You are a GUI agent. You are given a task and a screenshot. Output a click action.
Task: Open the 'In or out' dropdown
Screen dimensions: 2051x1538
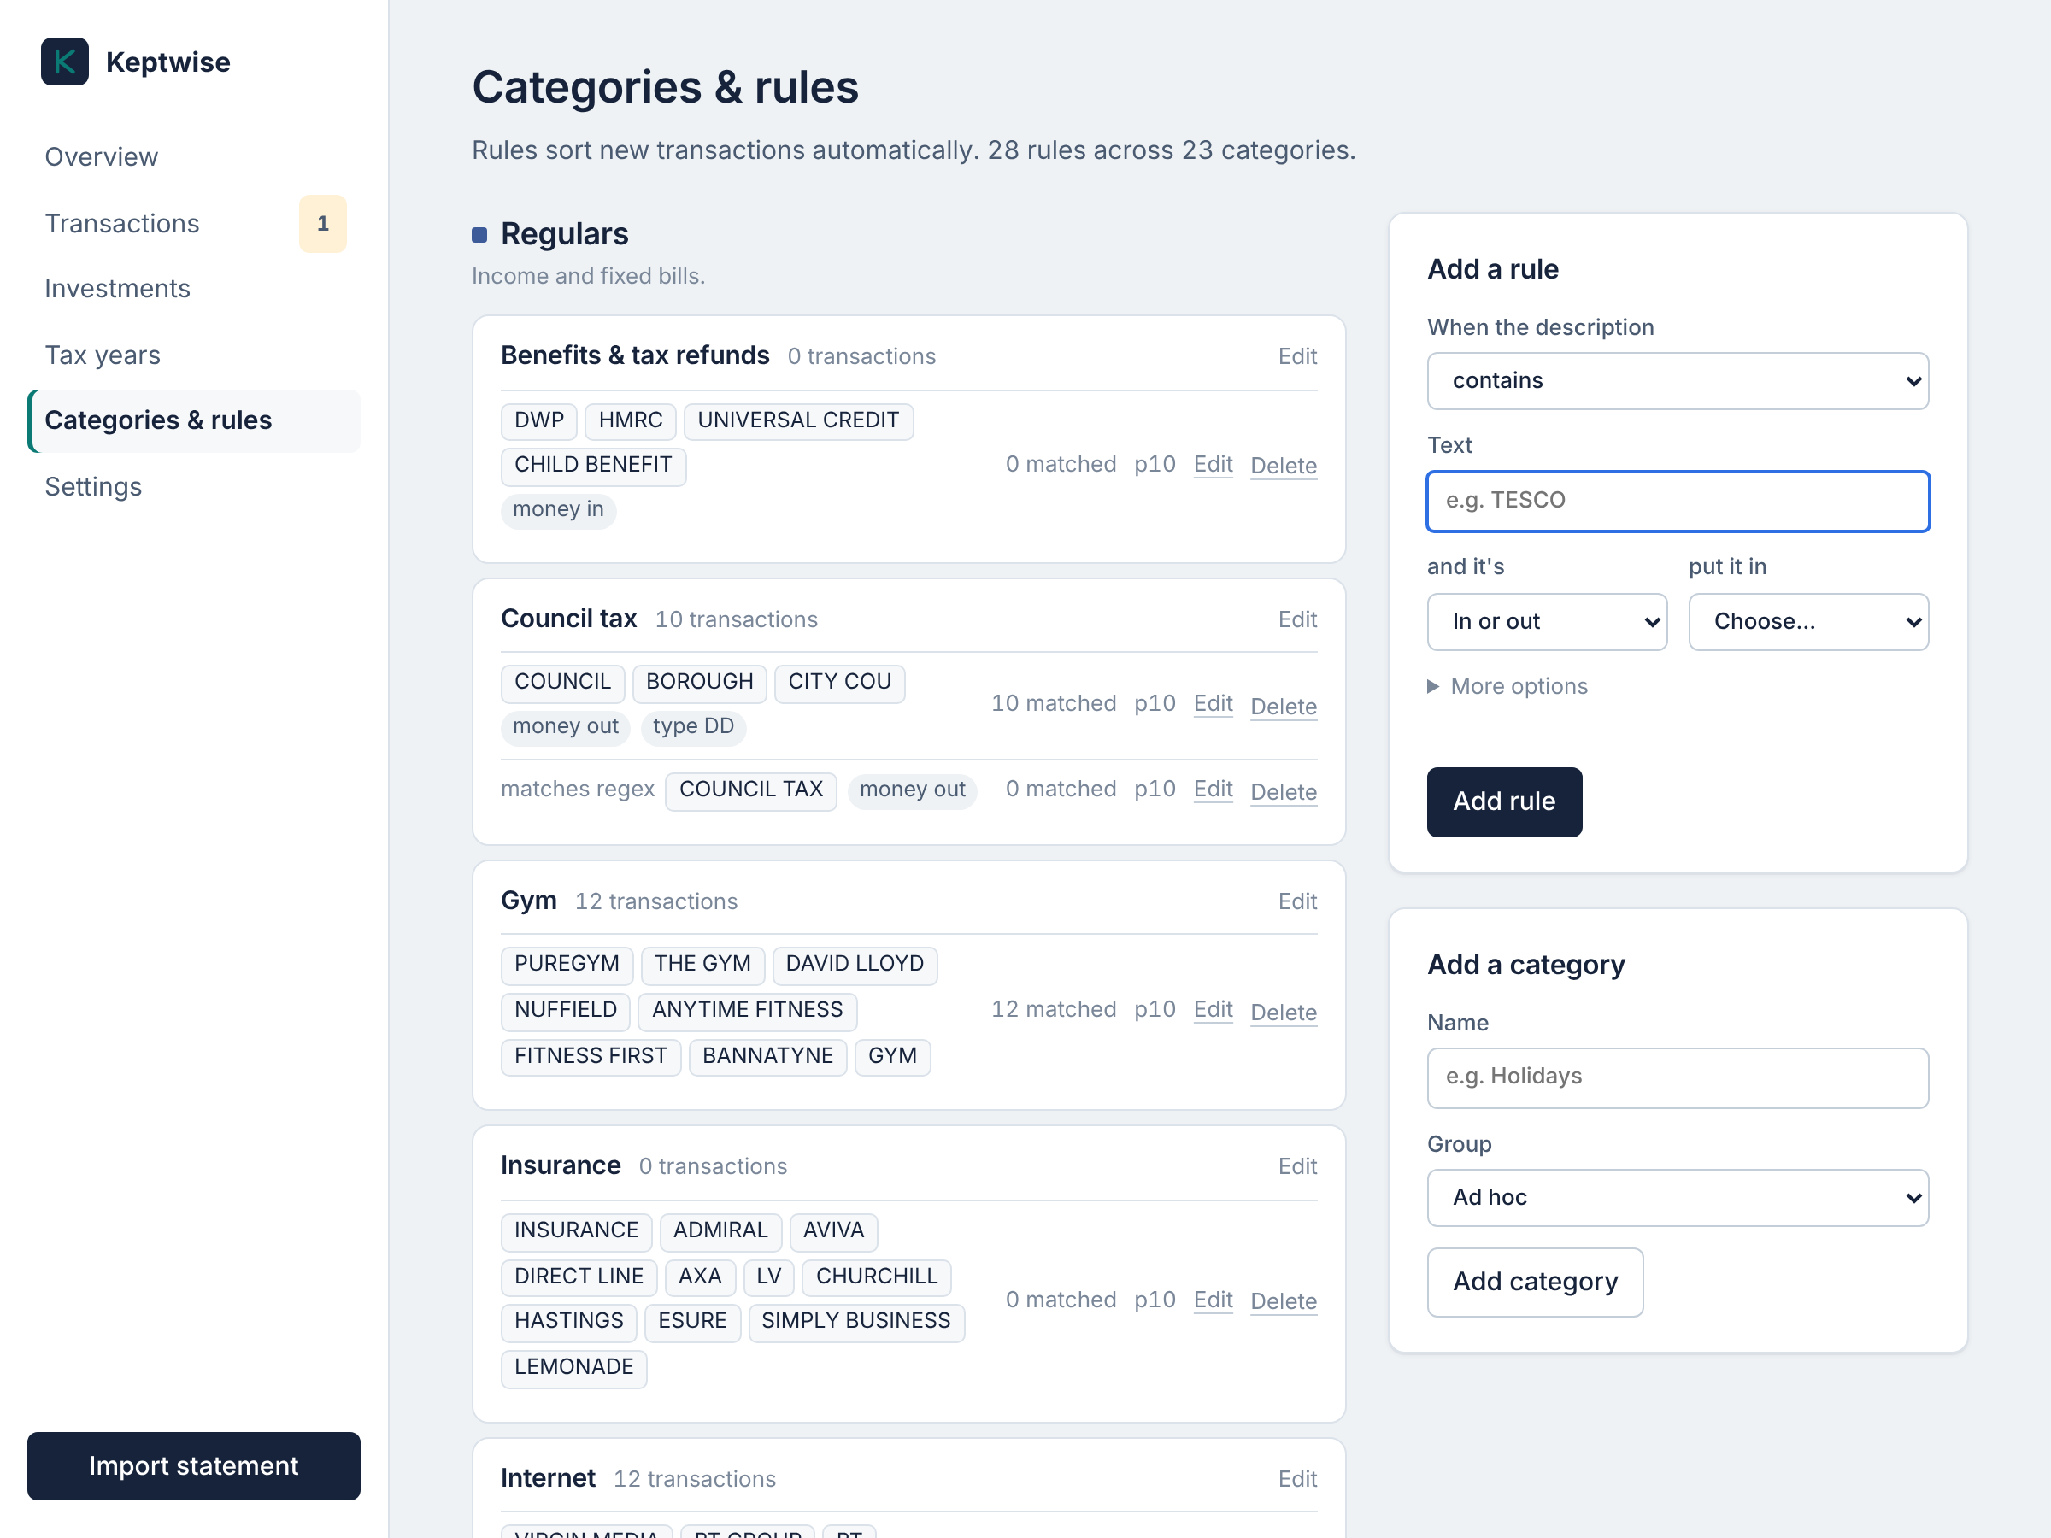[1547, 621]
